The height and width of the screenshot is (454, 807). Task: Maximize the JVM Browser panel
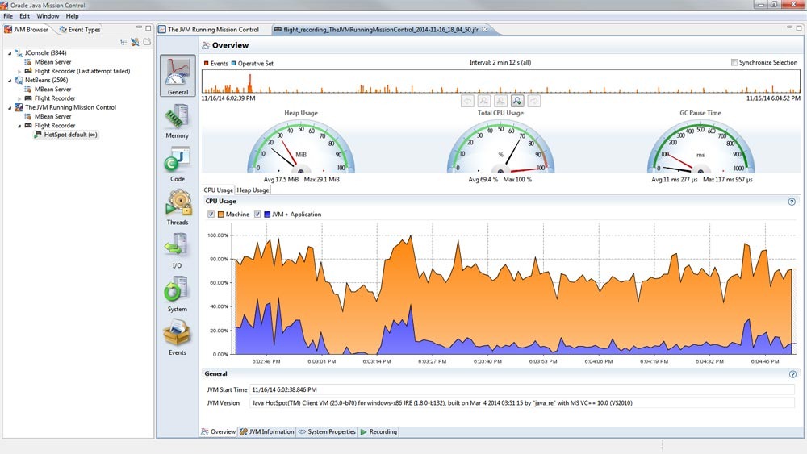(x=148, y=28)
